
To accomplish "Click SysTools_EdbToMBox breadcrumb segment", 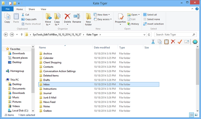I will (57, 34).
